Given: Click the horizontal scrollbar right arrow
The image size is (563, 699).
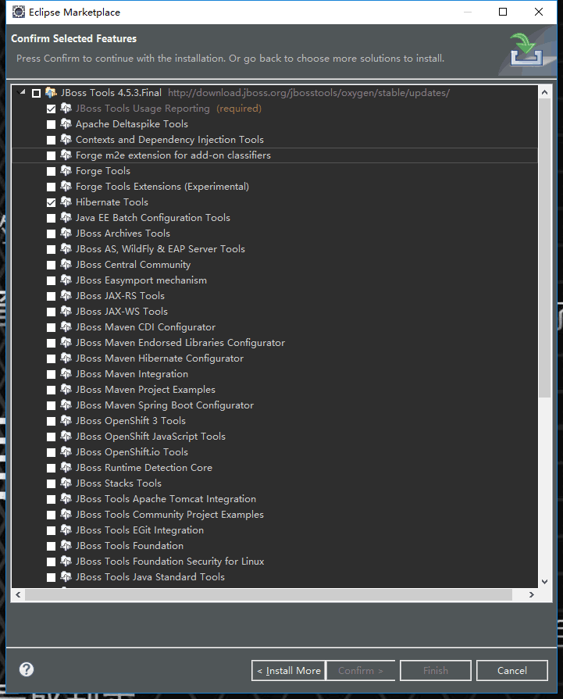Looking at the screenshot, I should coord(532,595).
